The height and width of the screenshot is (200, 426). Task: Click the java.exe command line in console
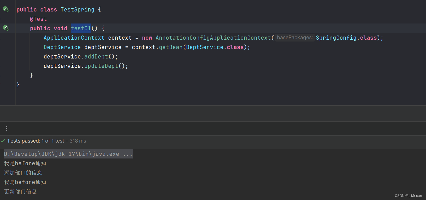(x=68, y=154)
